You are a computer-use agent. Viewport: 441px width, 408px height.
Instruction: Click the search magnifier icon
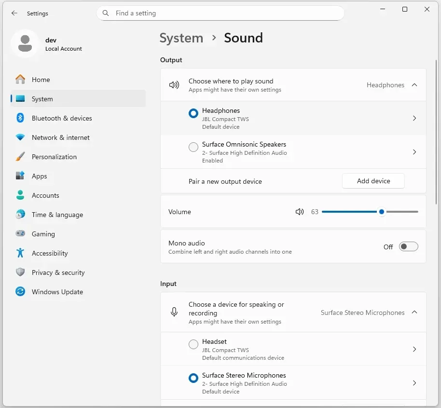click(x=106, y=13)
